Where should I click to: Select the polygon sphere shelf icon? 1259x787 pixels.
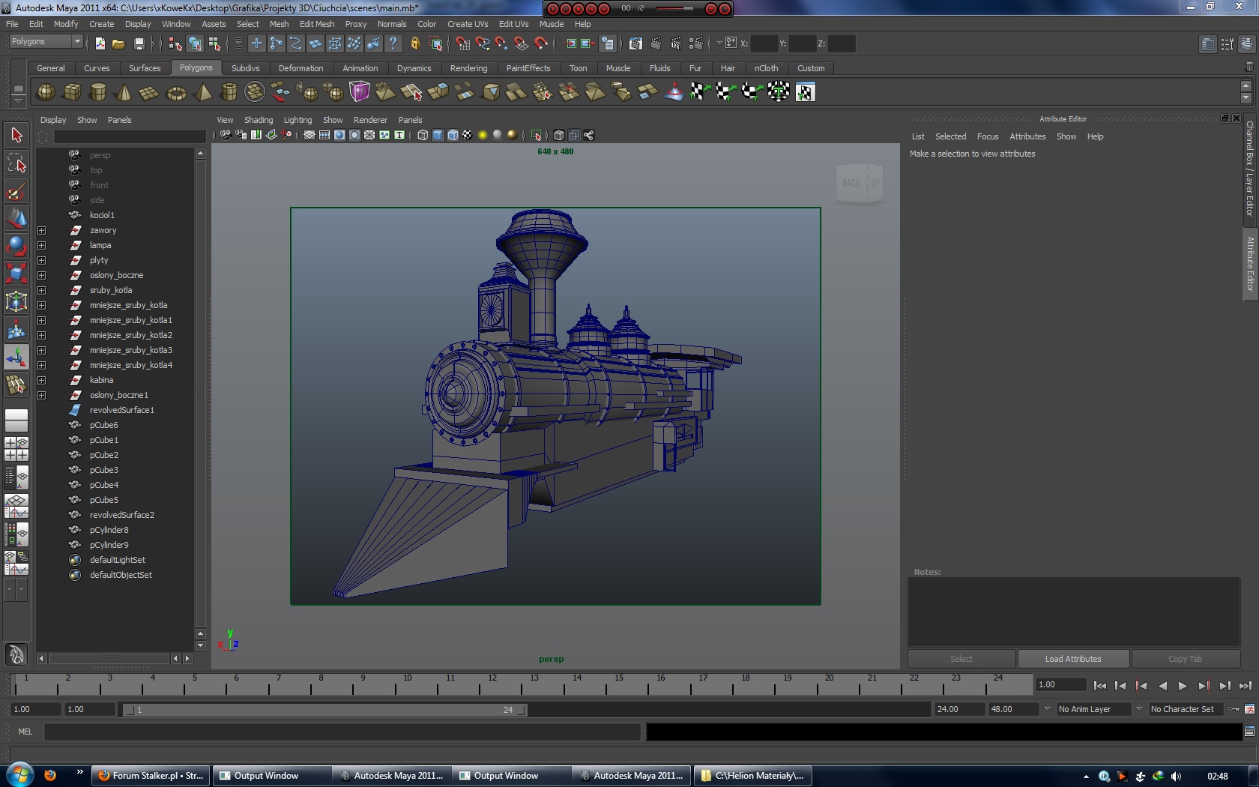pyautogui.click(x=46, y=92)
